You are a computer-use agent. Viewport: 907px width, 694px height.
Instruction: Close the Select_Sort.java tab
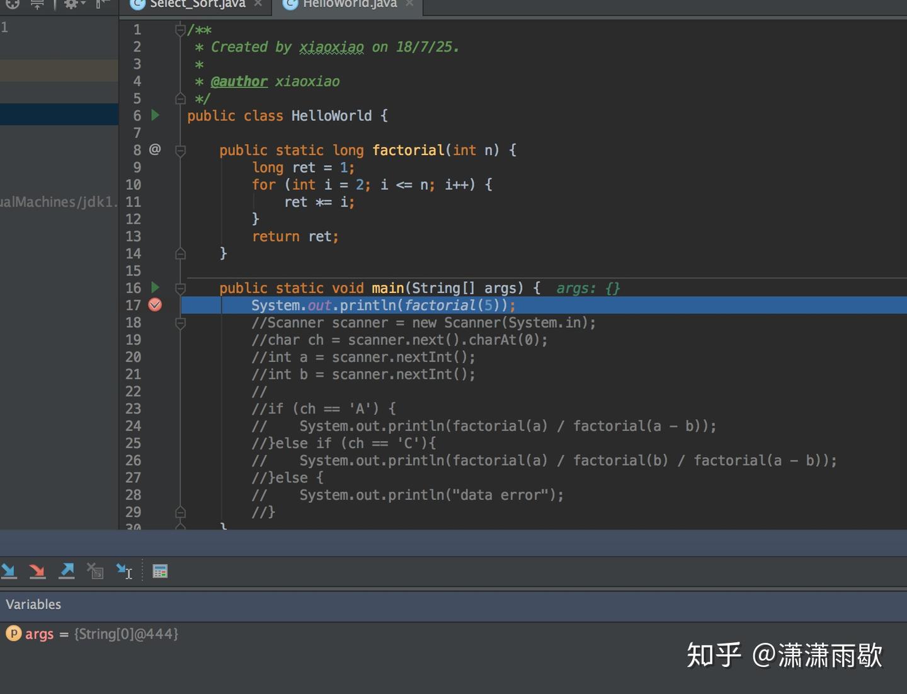click(258, 4)
